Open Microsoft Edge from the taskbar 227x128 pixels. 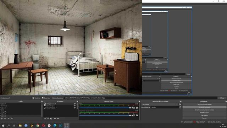55,126
